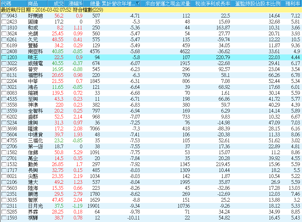Select the stock name 日月光
The width and height of the screenshot is (302, 222).
pos(35,206)
